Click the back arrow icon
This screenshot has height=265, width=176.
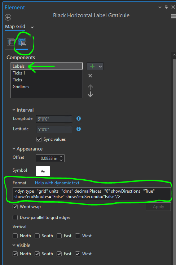8,17
